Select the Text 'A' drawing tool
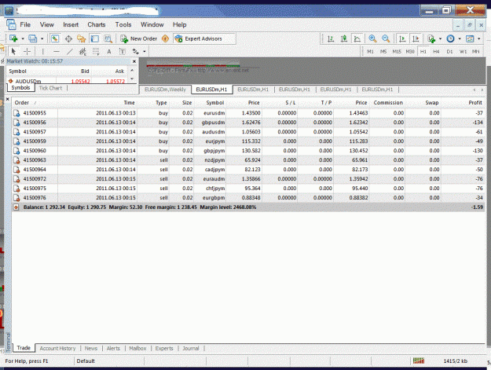 [109, 52]
